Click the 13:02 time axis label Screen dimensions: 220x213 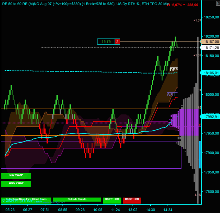coord(133,210)
